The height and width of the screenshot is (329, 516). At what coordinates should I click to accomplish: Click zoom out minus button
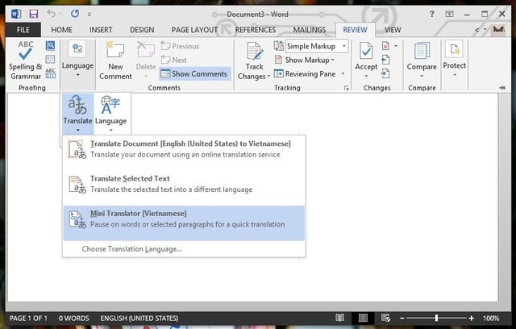(402, 319)
